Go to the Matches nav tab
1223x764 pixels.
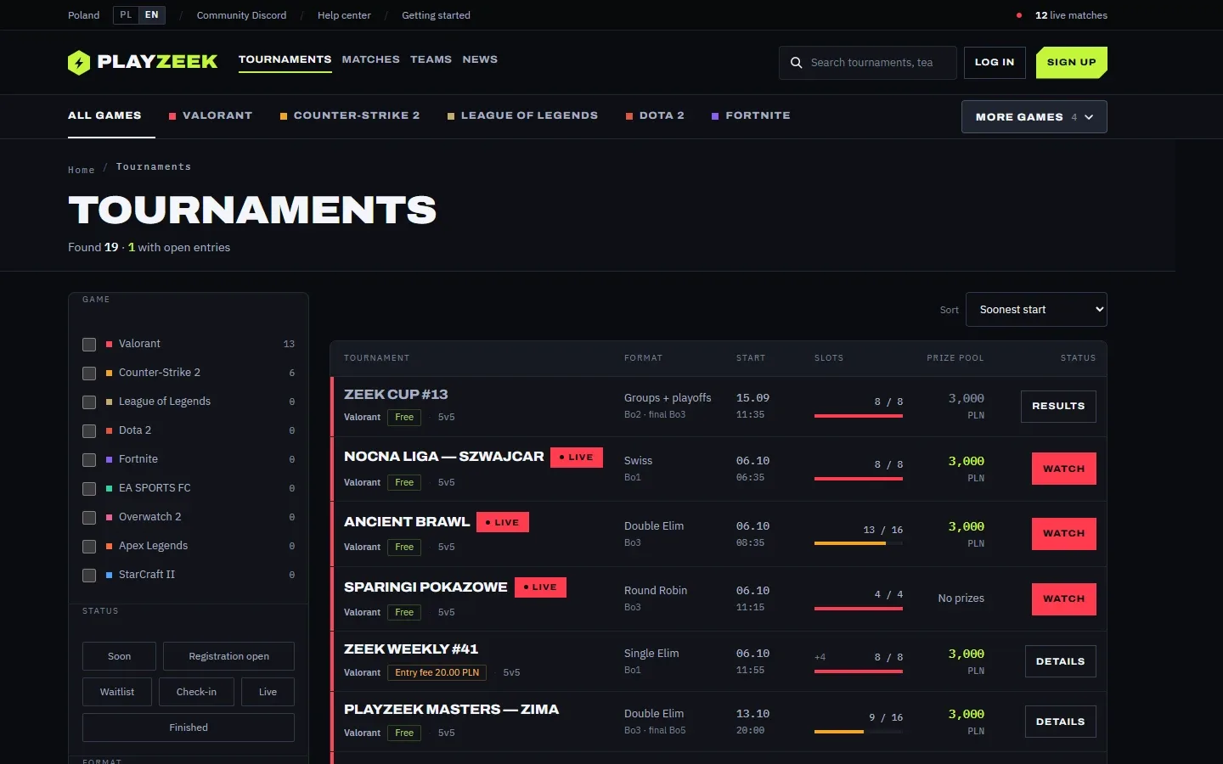370,59
